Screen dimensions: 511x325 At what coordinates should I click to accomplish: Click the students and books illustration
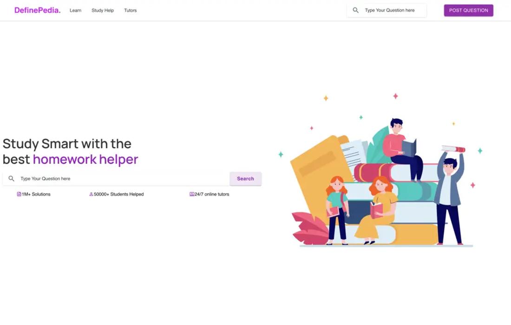[380, 169]
